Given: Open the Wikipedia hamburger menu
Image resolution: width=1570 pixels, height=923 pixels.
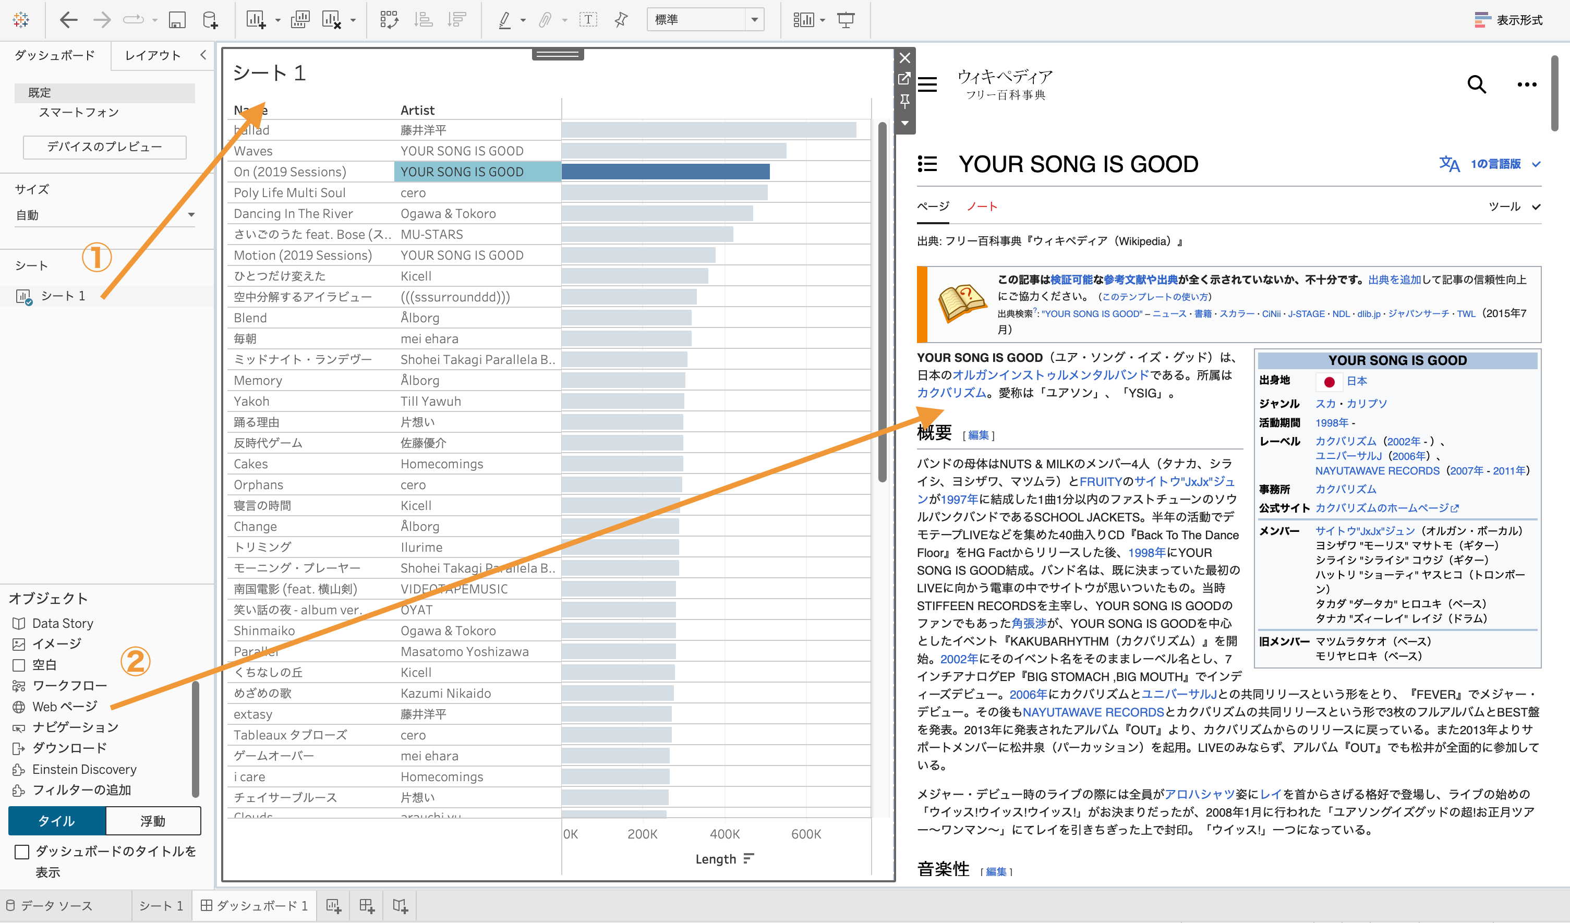Looking at the screenshot, I should point(928,84).
